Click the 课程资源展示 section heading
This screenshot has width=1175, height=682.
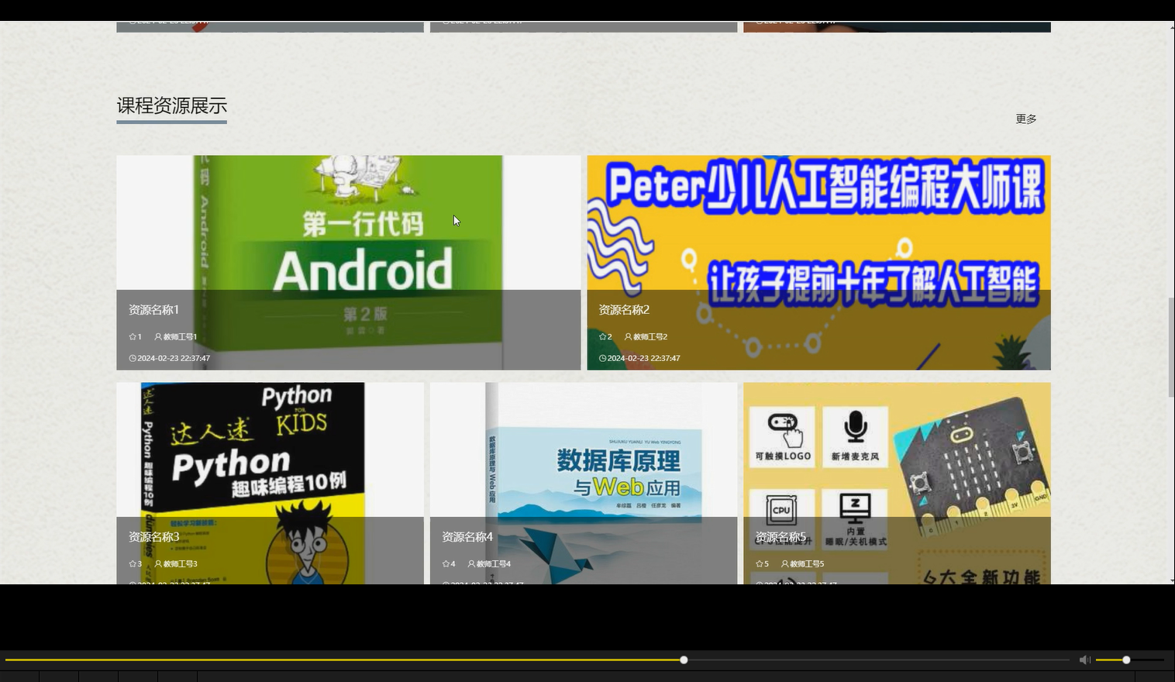[171, 105]
